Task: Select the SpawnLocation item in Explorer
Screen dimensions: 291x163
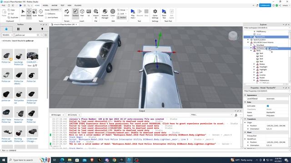Action: tap(260, 40)
